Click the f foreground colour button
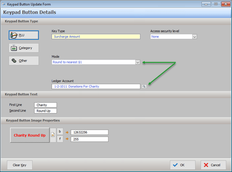232x172 pixels. tap(60, 139)
